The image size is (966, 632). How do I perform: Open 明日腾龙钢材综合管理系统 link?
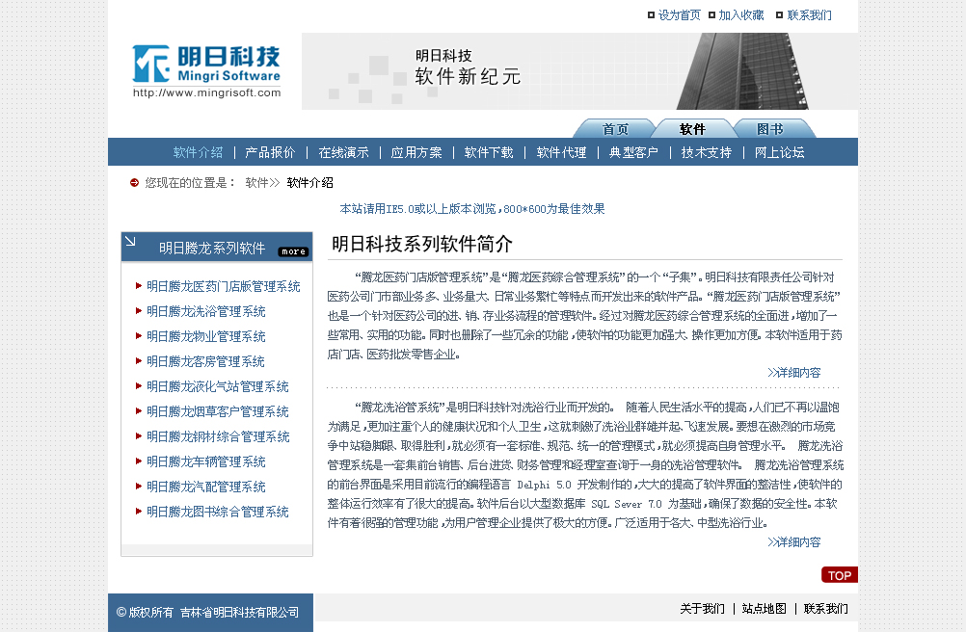point(218,436)
